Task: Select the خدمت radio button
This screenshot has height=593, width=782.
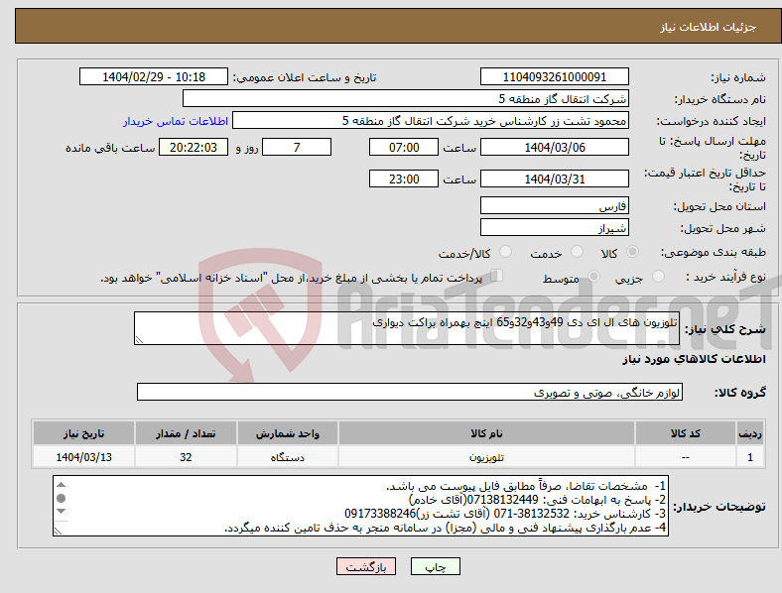Action: 577,252
